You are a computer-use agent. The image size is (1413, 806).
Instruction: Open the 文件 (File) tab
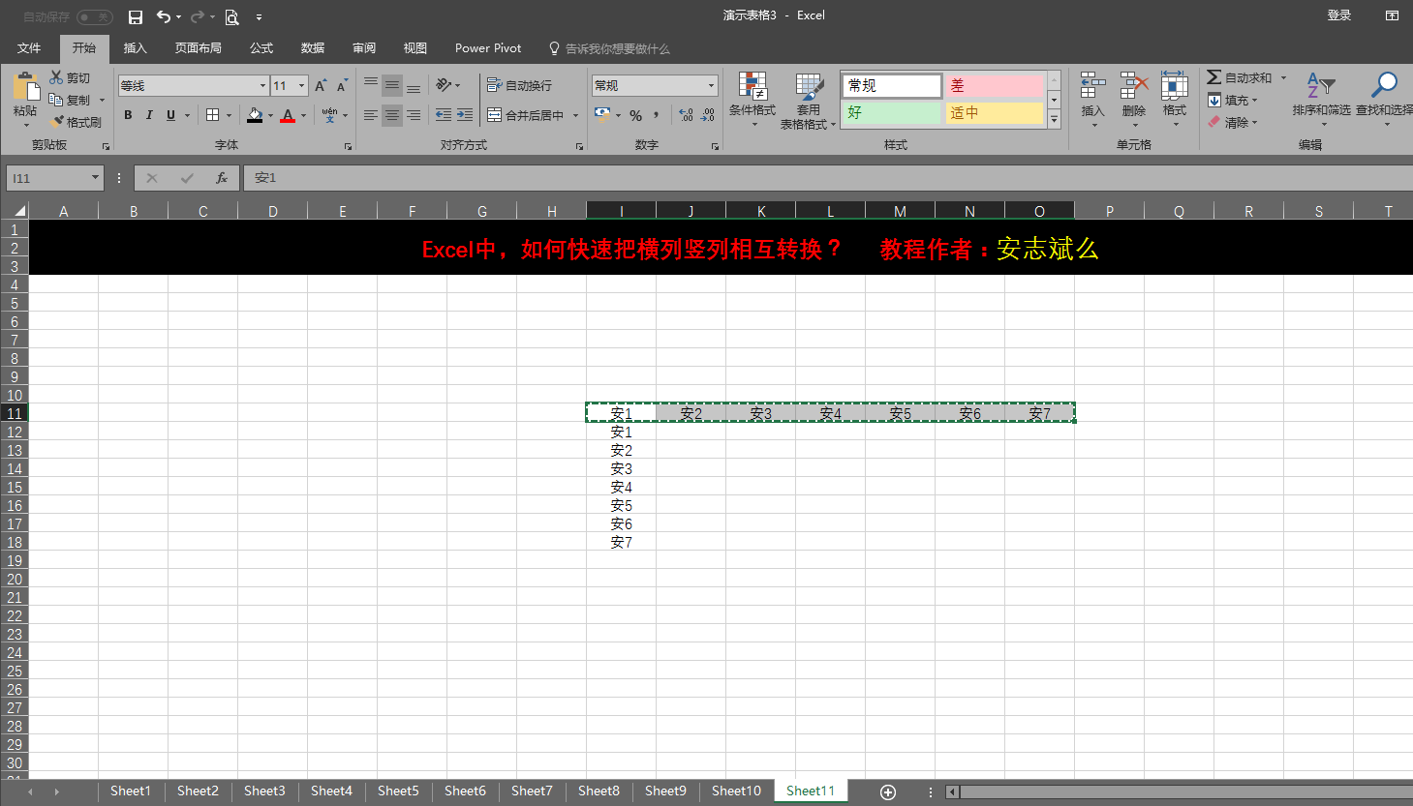tap(29, 47)
